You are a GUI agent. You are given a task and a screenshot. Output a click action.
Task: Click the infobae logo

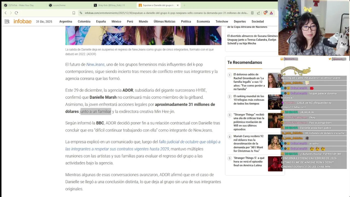click(x=22, y=21)
